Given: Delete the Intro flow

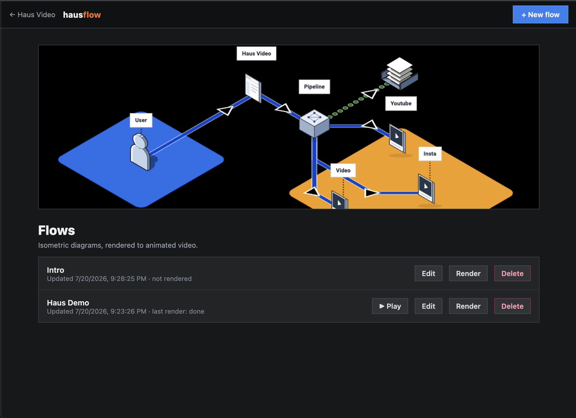Looking at the screenshot, I should tap(512, 273).
